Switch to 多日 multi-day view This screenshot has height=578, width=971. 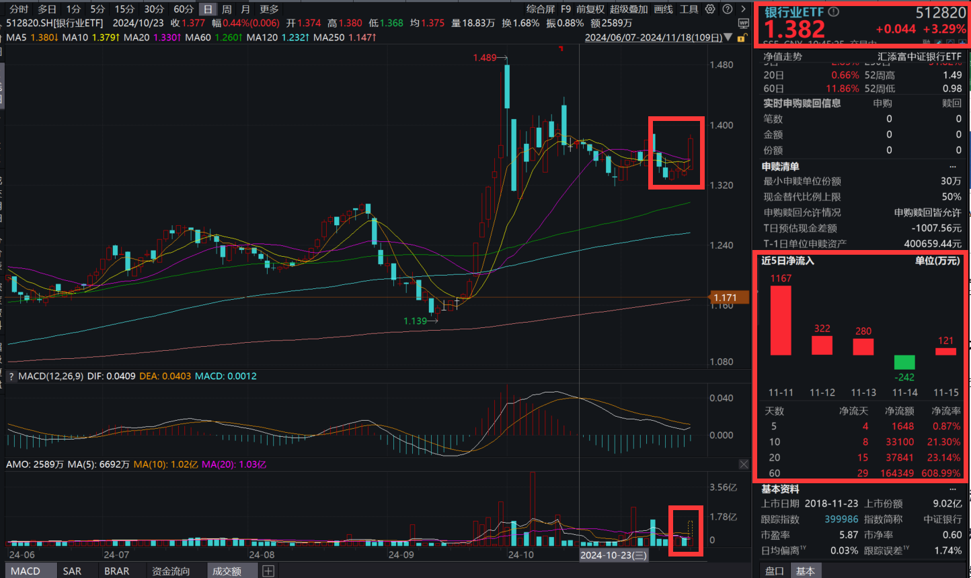tap(47, 9)
